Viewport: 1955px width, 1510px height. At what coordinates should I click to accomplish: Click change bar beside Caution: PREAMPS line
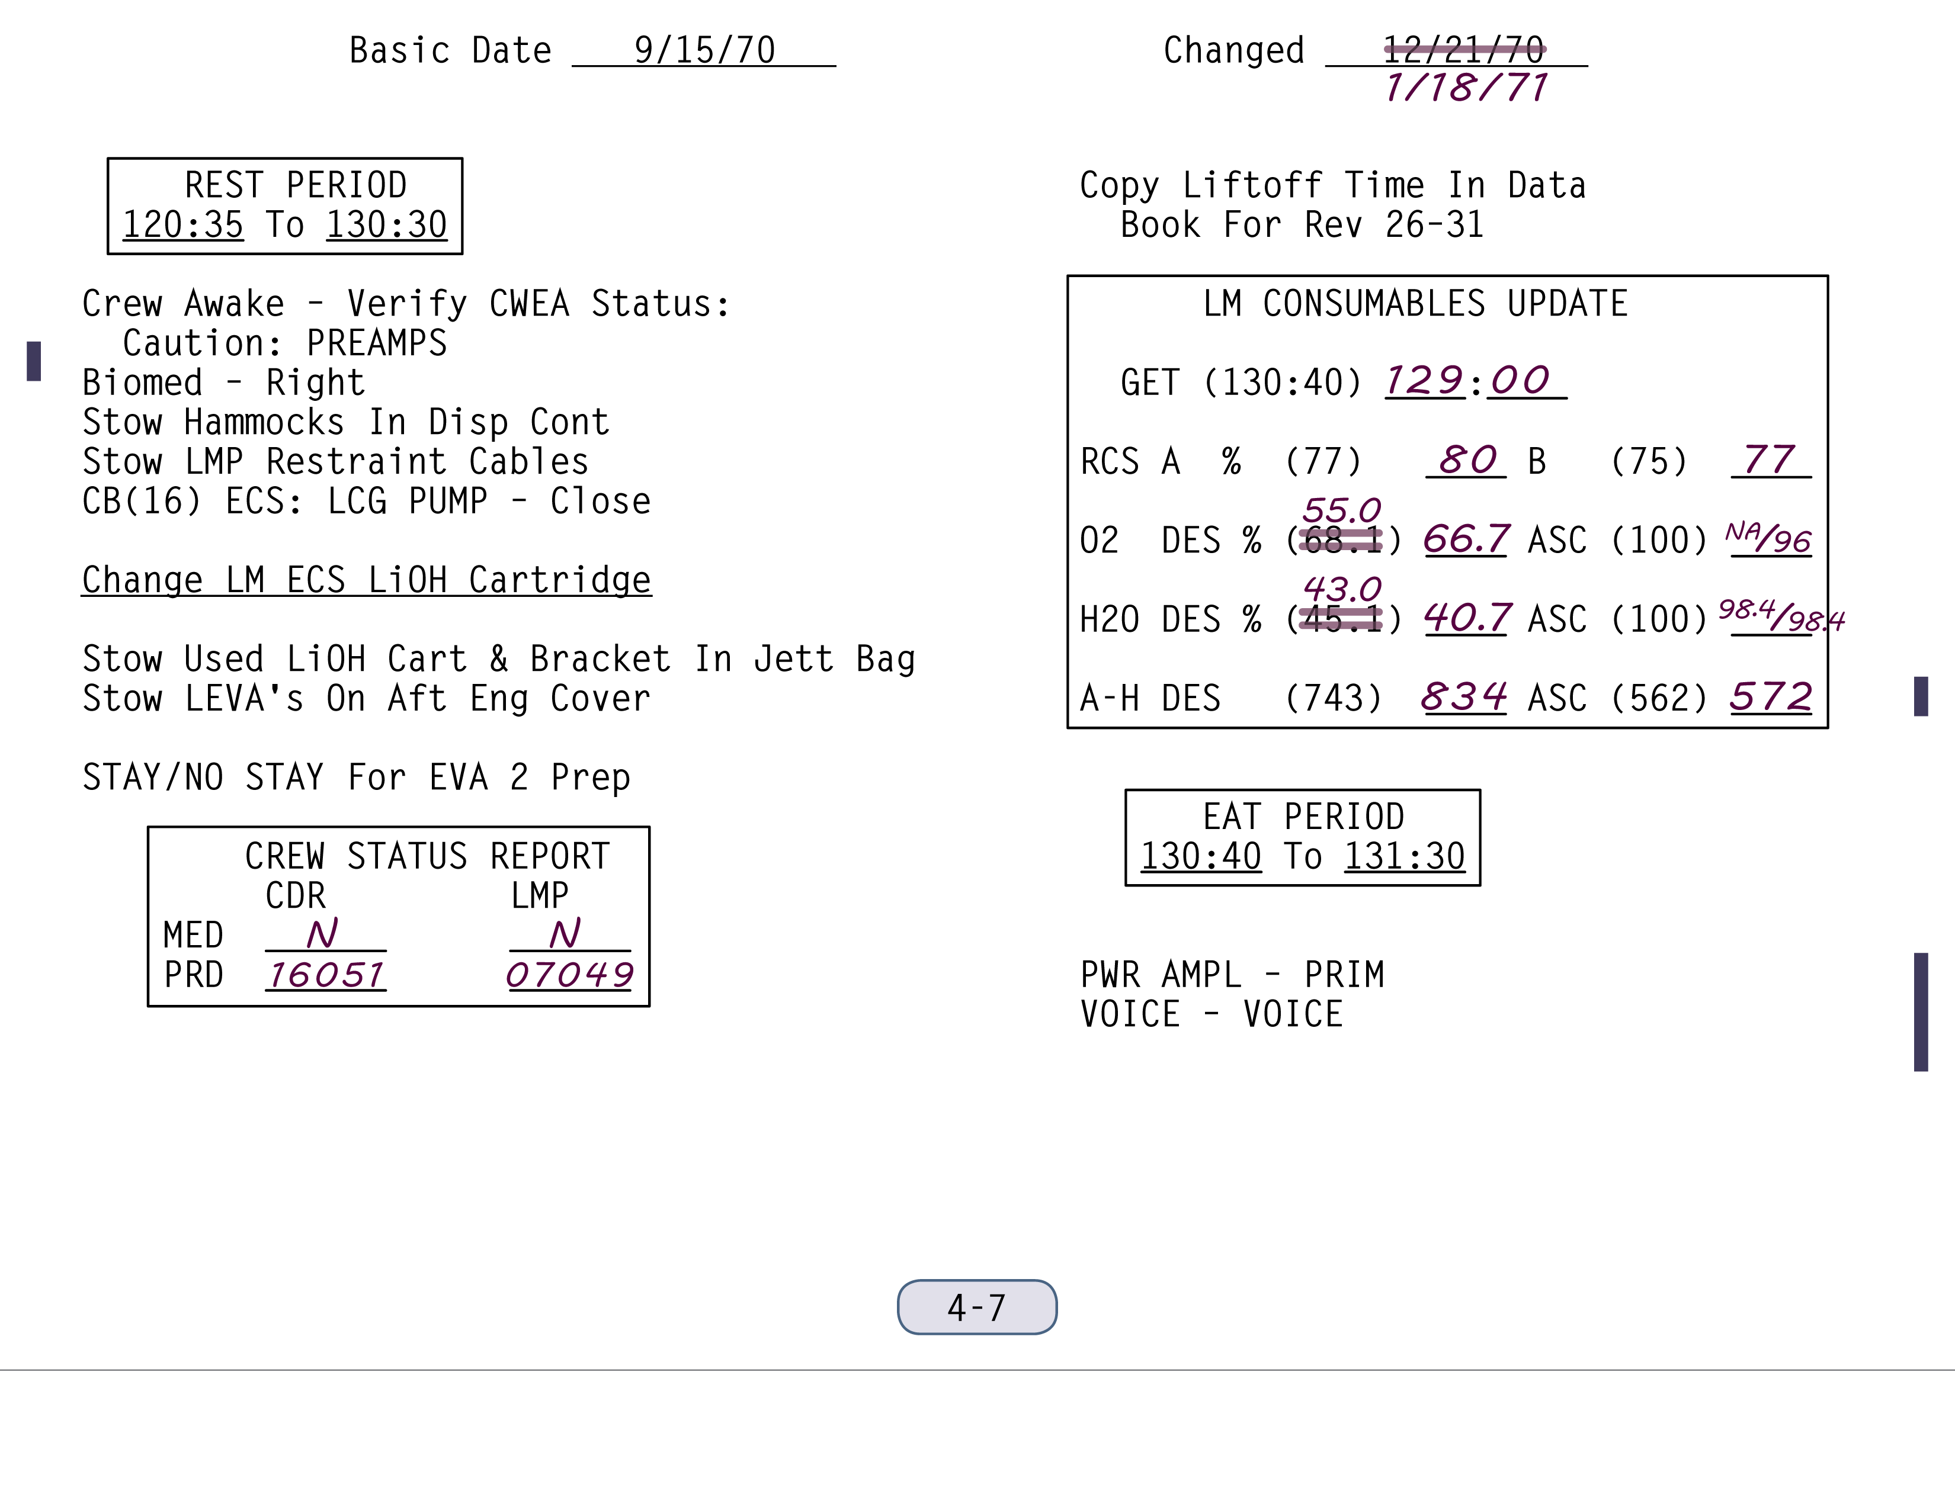(34, 361)
